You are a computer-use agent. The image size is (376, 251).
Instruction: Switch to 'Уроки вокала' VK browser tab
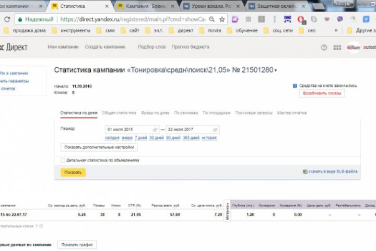(x=211, y=6)
